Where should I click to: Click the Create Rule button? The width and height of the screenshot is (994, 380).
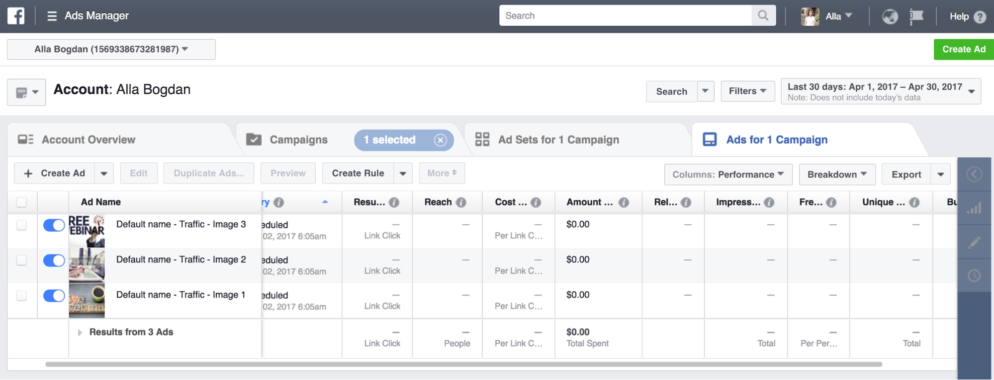pos(358,173)
